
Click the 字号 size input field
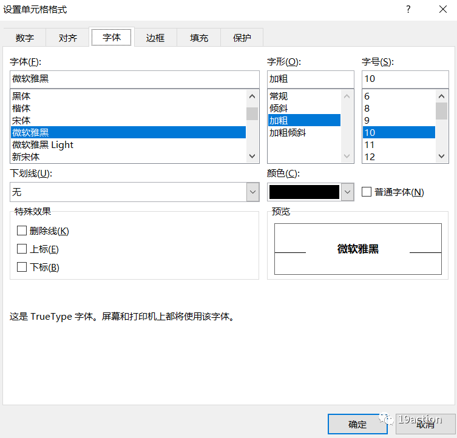[x=405, y=79]
